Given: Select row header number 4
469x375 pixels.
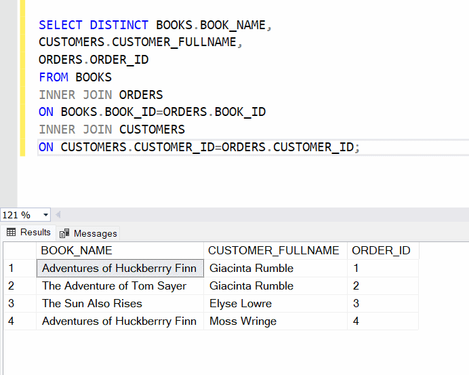Looking at the screenshot, I should (20, 321).
